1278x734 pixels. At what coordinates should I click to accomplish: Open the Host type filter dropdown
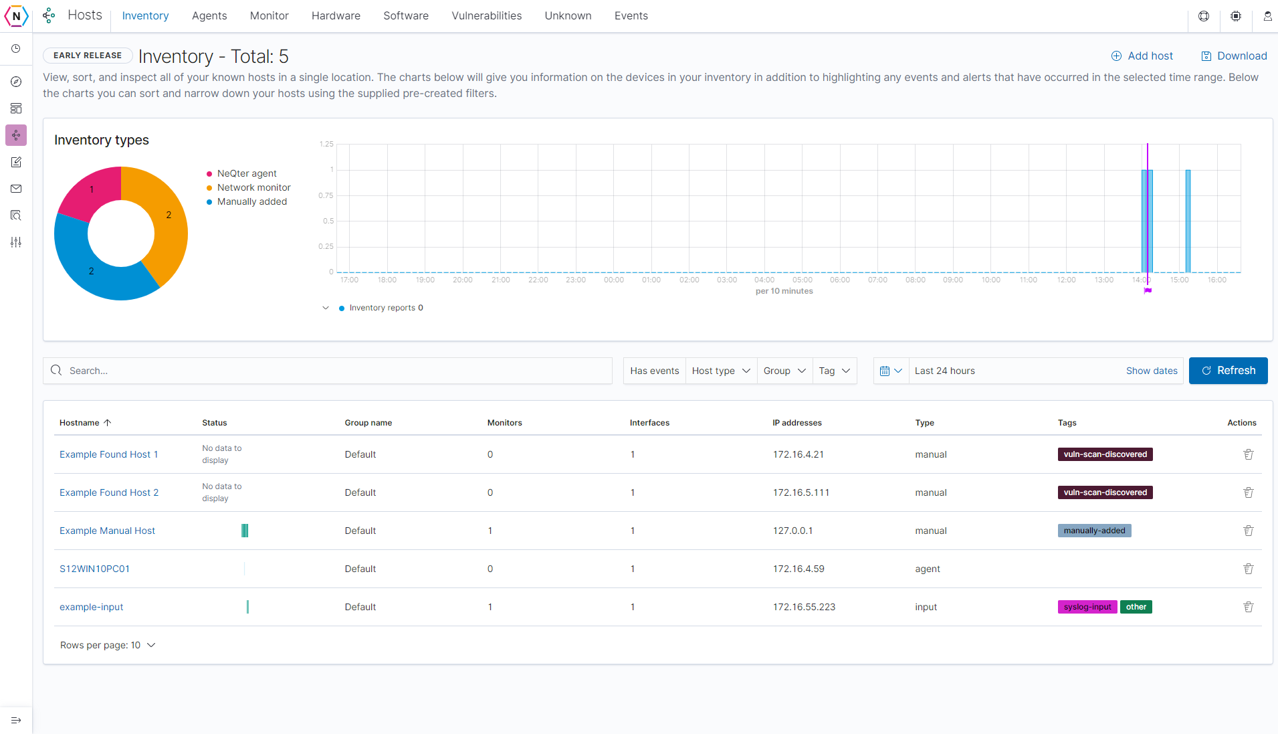click(721, 371)
